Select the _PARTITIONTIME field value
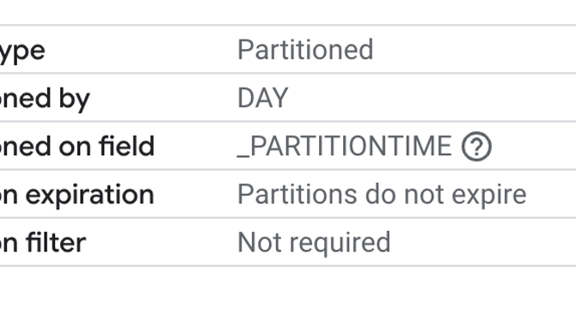The width and height of the screenshot is (576, 309). pyautogui.click(x=344, y=146)
